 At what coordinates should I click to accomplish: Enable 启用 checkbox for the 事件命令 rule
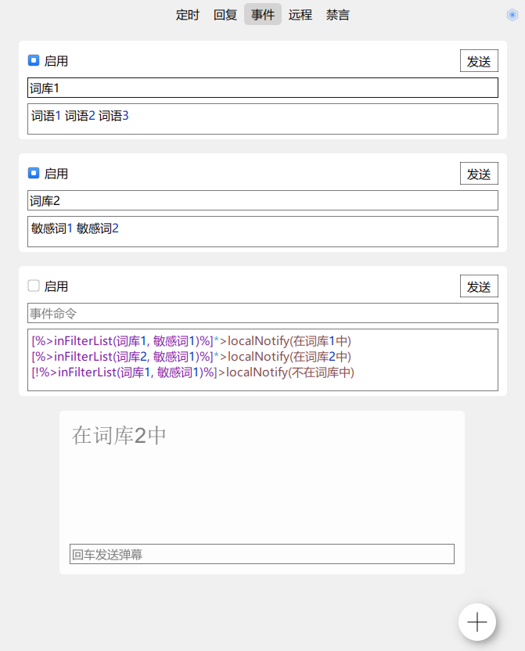pos(32,286)
